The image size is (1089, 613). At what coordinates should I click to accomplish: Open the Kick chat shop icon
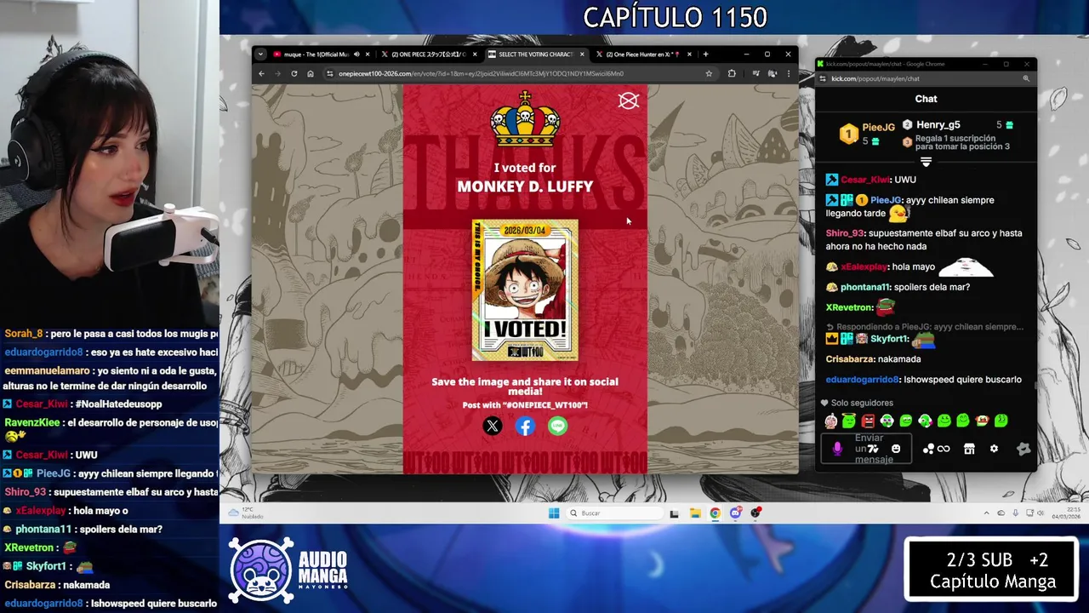(969, 449)
